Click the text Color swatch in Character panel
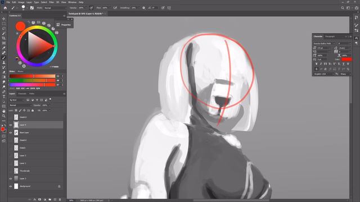 click(x=346, y=59)
